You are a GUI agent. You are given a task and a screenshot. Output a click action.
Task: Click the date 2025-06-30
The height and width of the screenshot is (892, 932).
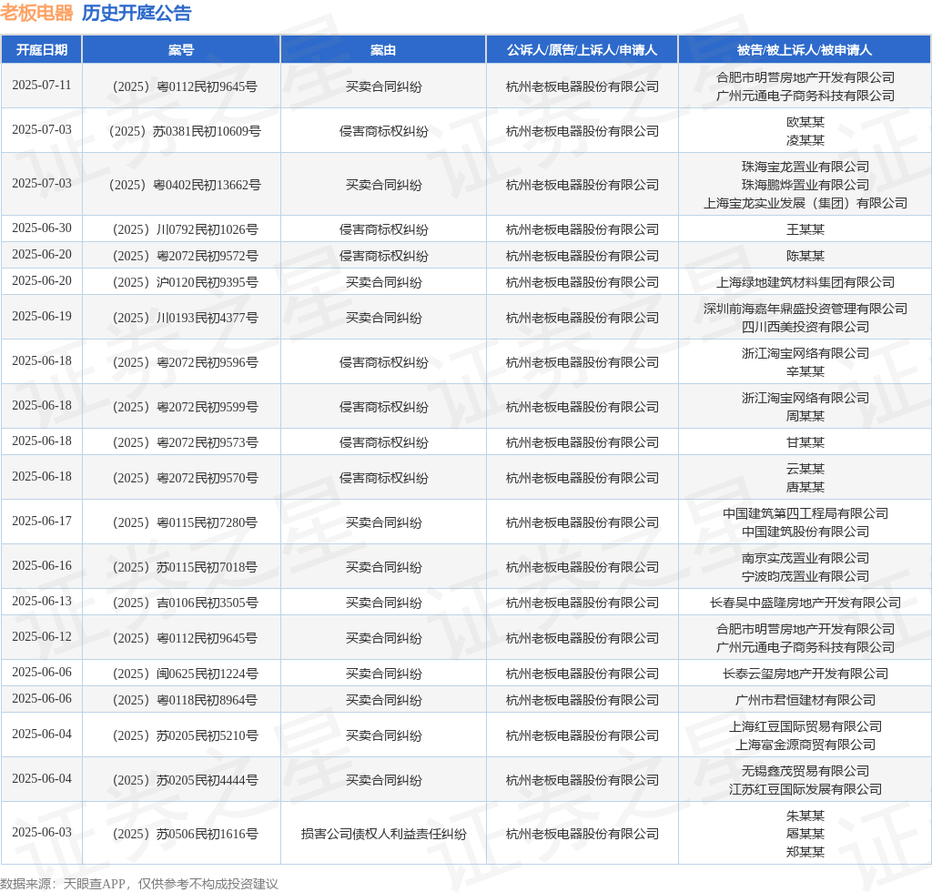(42, 228)
